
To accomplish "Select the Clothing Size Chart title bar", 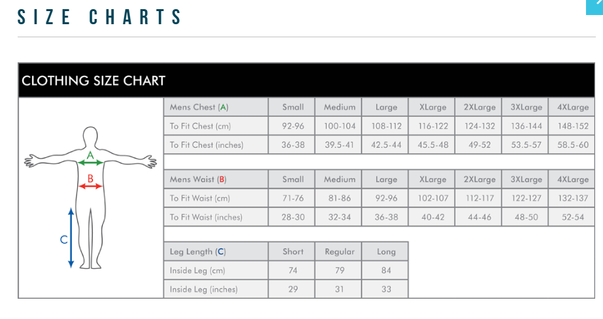I will tap(306, 81).
